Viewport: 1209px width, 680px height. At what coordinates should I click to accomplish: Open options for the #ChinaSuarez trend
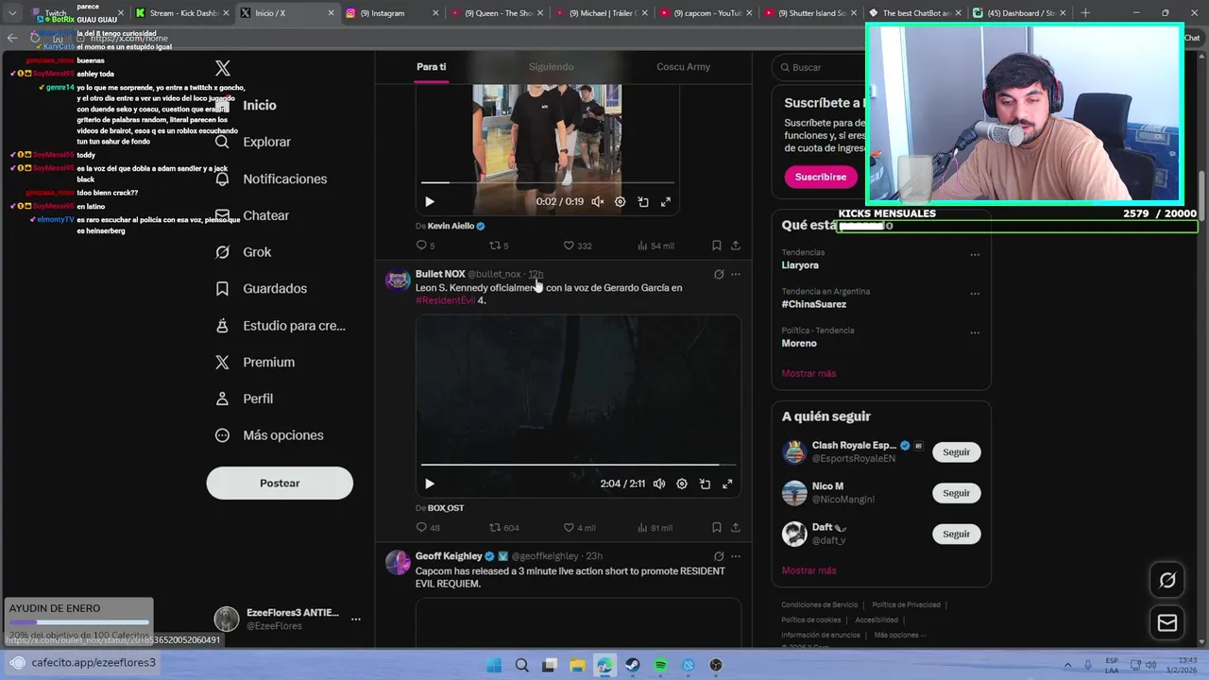[x=975, y=294]
